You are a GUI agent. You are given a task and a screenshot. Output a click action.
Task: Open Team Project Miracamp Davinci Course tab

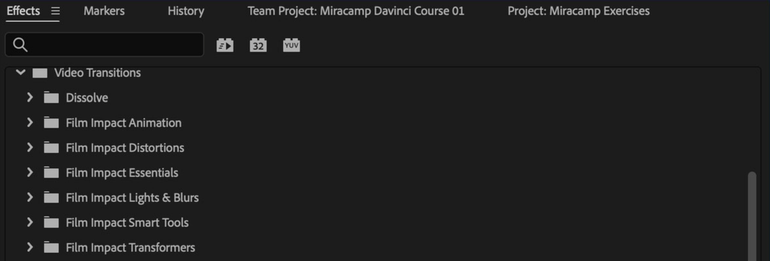356,11
